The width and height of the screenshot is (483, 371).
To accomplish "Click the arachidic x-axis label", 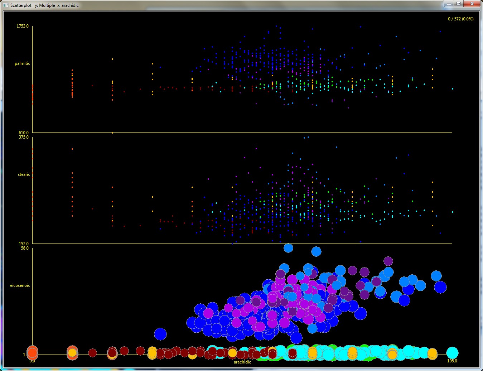I will (242, 362).
